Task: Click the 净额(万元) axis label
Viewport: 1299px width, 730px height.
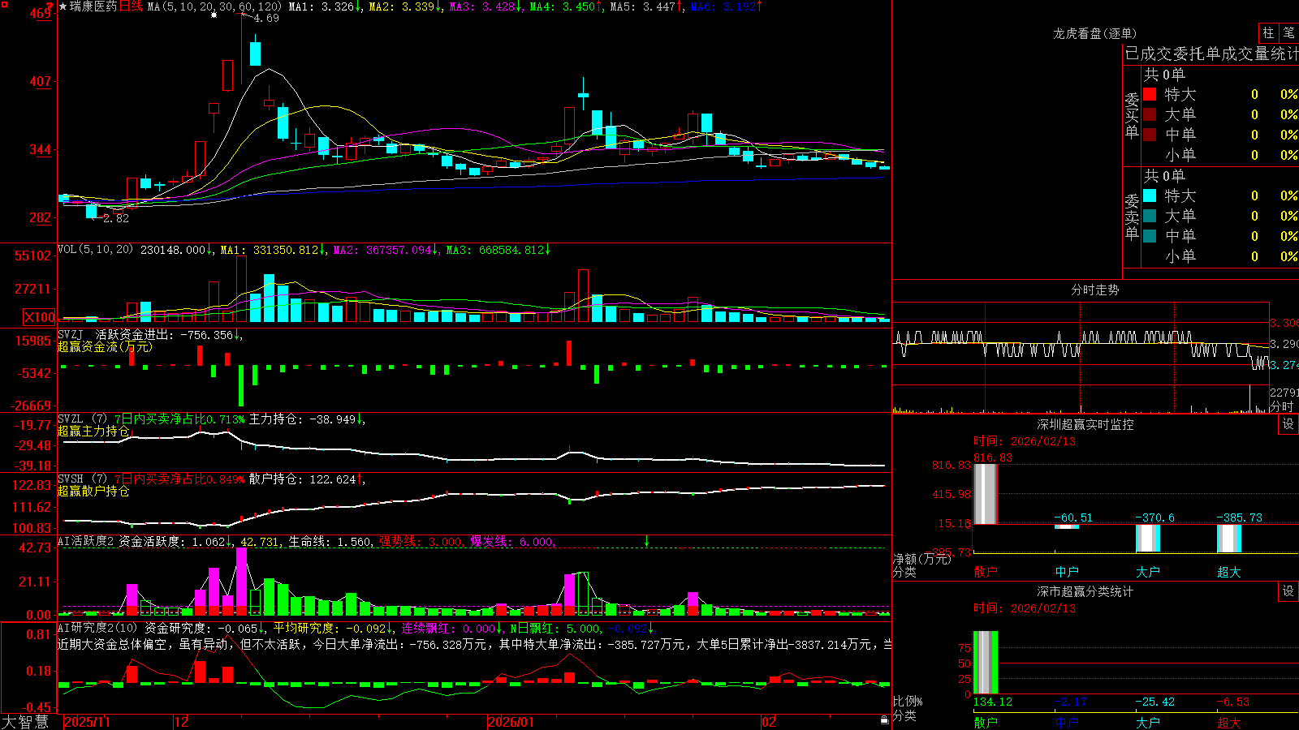Action: pyautogui.click(x=921, y=559)
